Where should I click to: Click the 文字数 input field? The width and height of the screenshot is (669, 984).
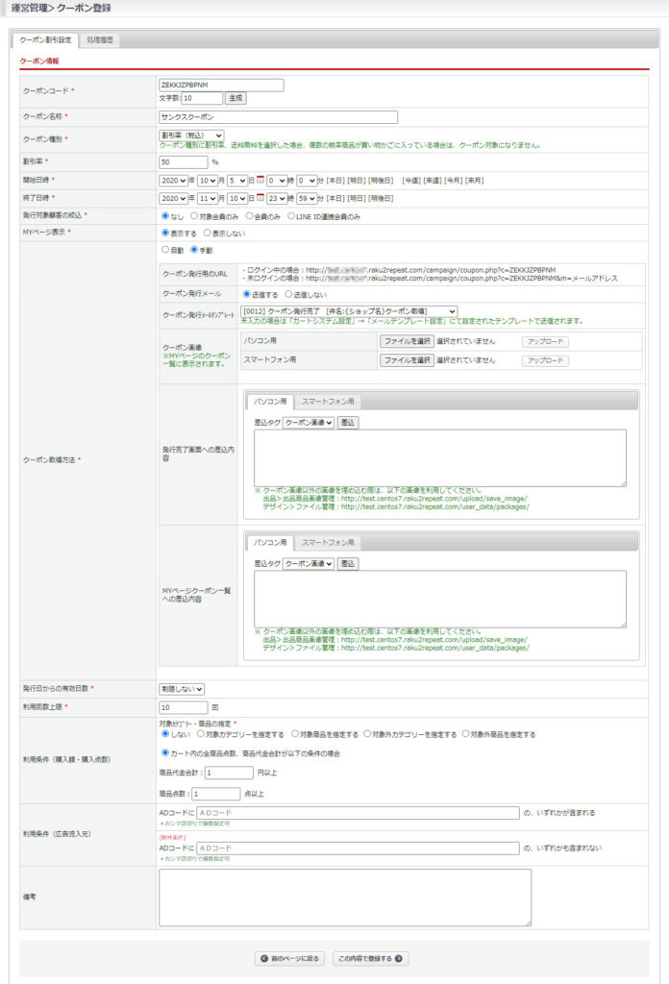coord(202,99)
